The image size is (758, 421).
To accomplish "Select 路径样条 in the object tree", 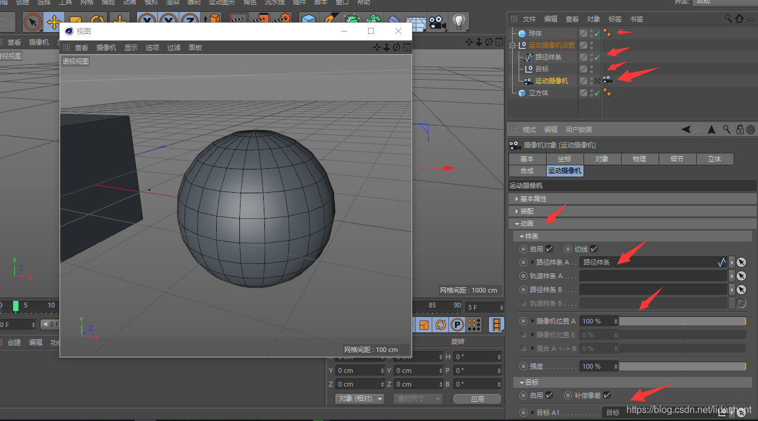I will [548, 57].
